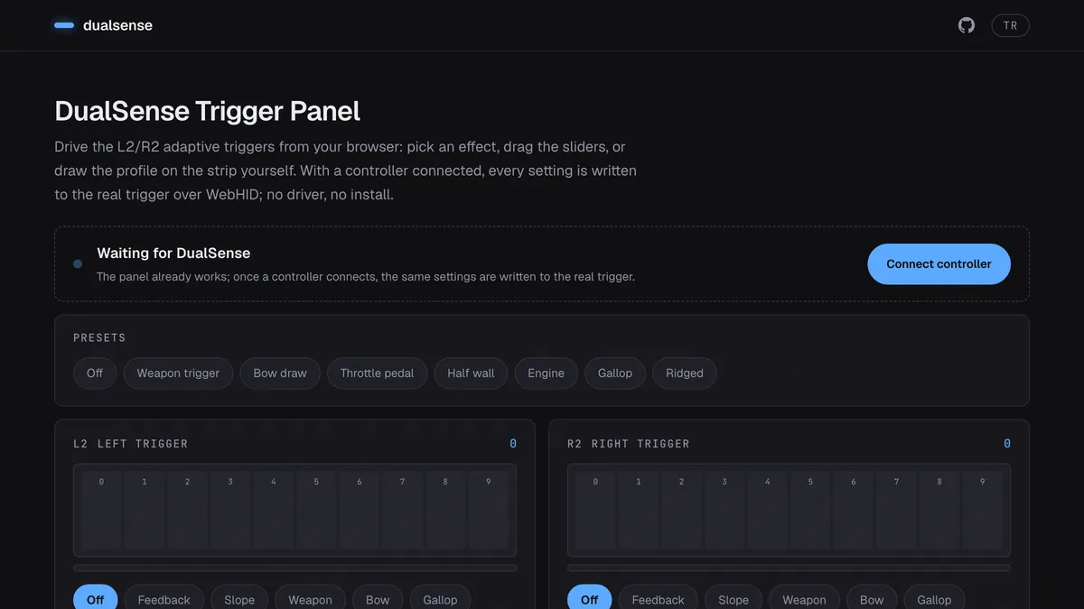The width and height of the screenshot is (1084, 609).
Task: Select Gallop mode for R2 right trigger
Action: (x=934, y=598)
